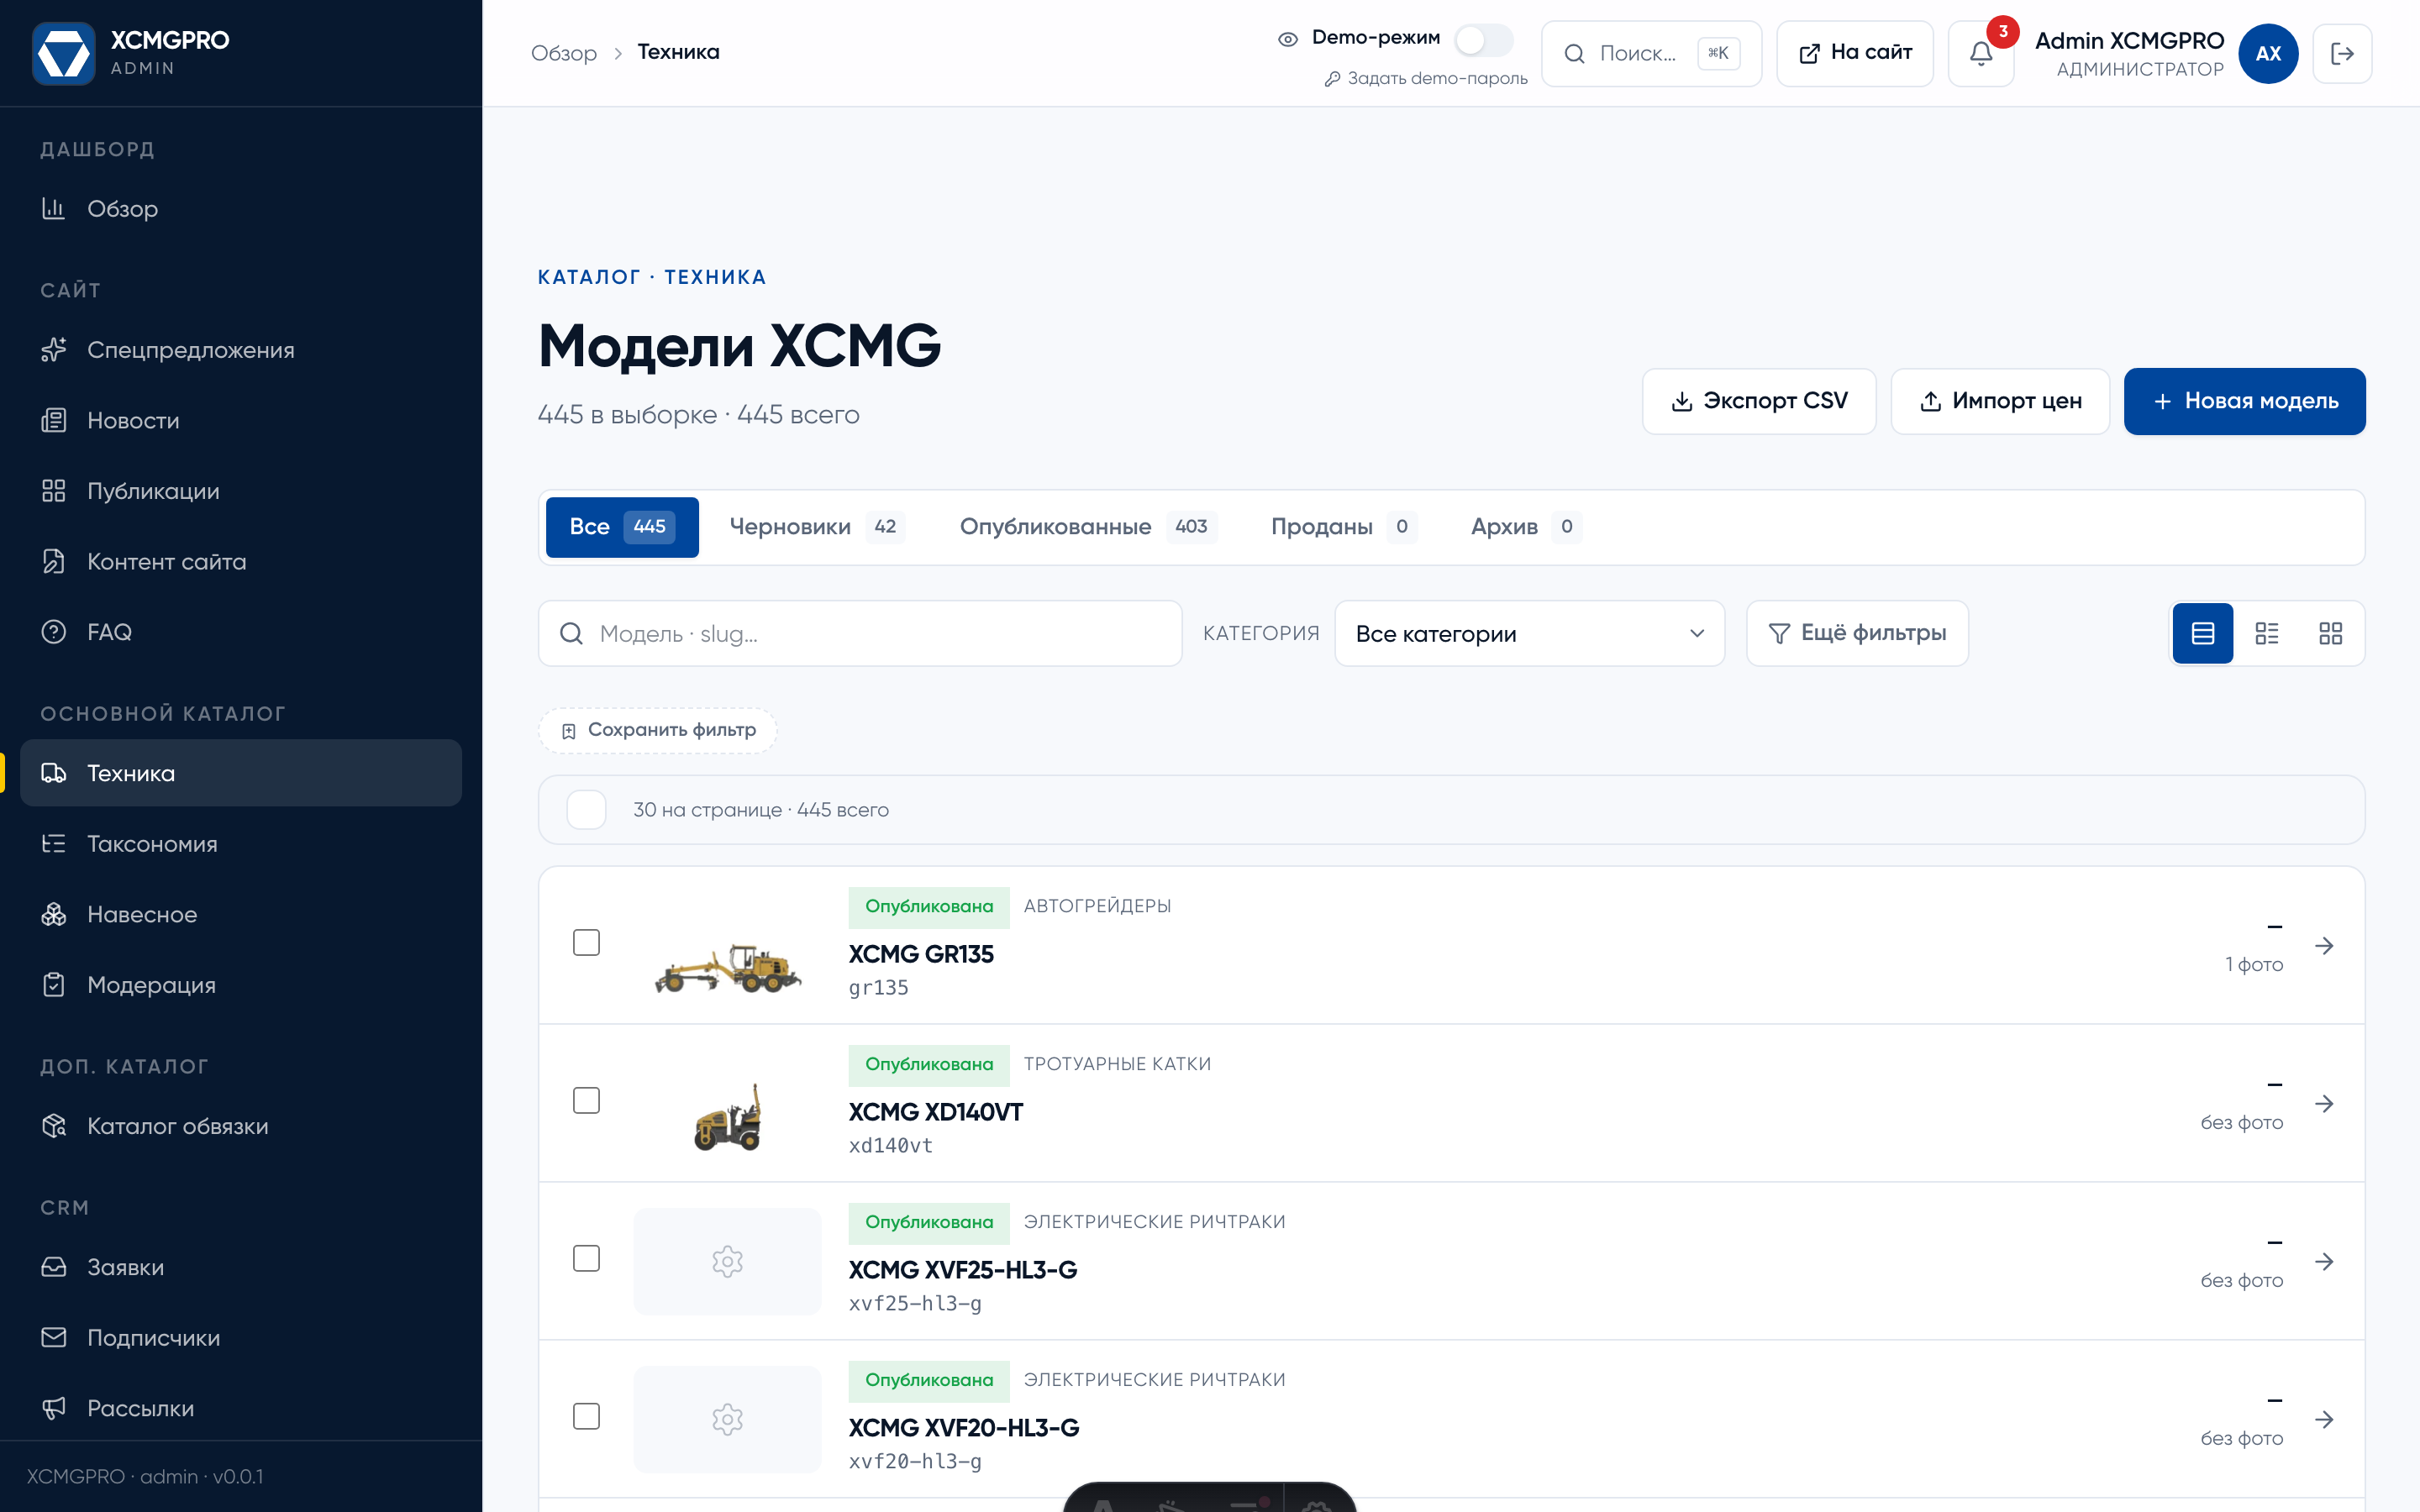Check the XCMG XVF25-HL3-G row checkbox
This screenshot has width=2420, height=1512.
586,1258
